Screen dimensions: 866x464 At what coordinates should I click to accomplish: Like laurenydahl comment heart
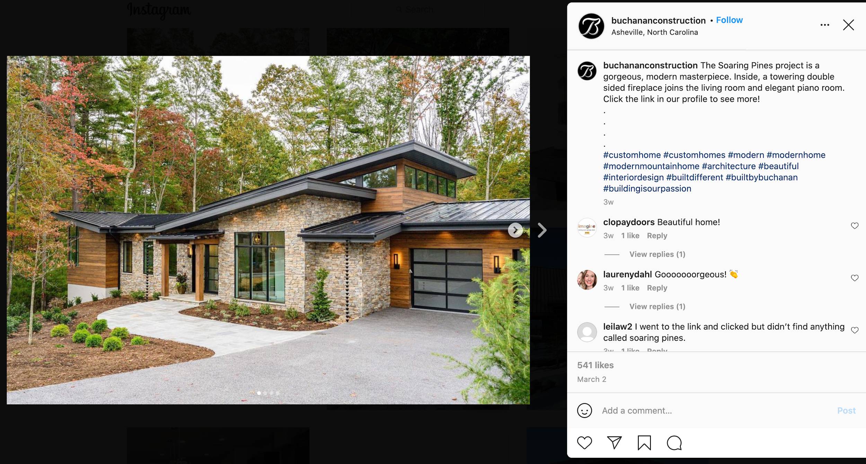tap(855, 278)
